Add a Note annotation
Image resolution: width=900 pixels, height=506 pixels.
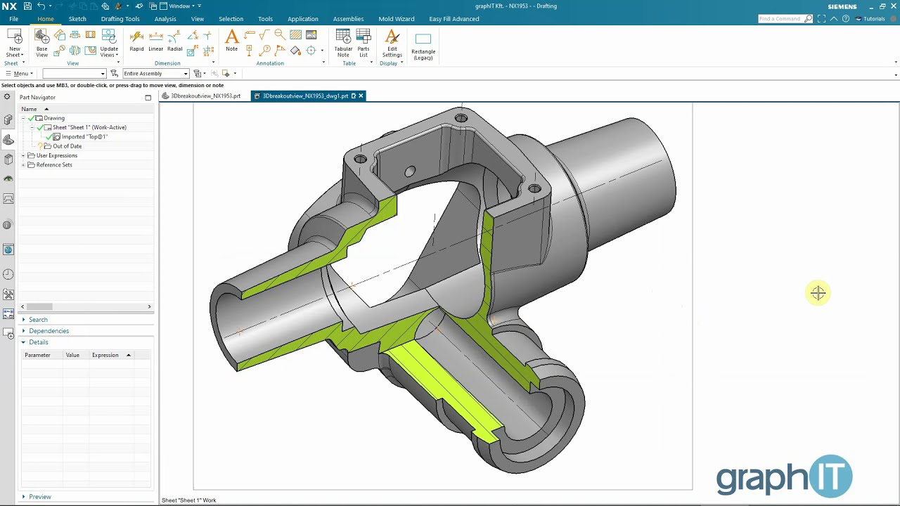(x=231, y=41)
